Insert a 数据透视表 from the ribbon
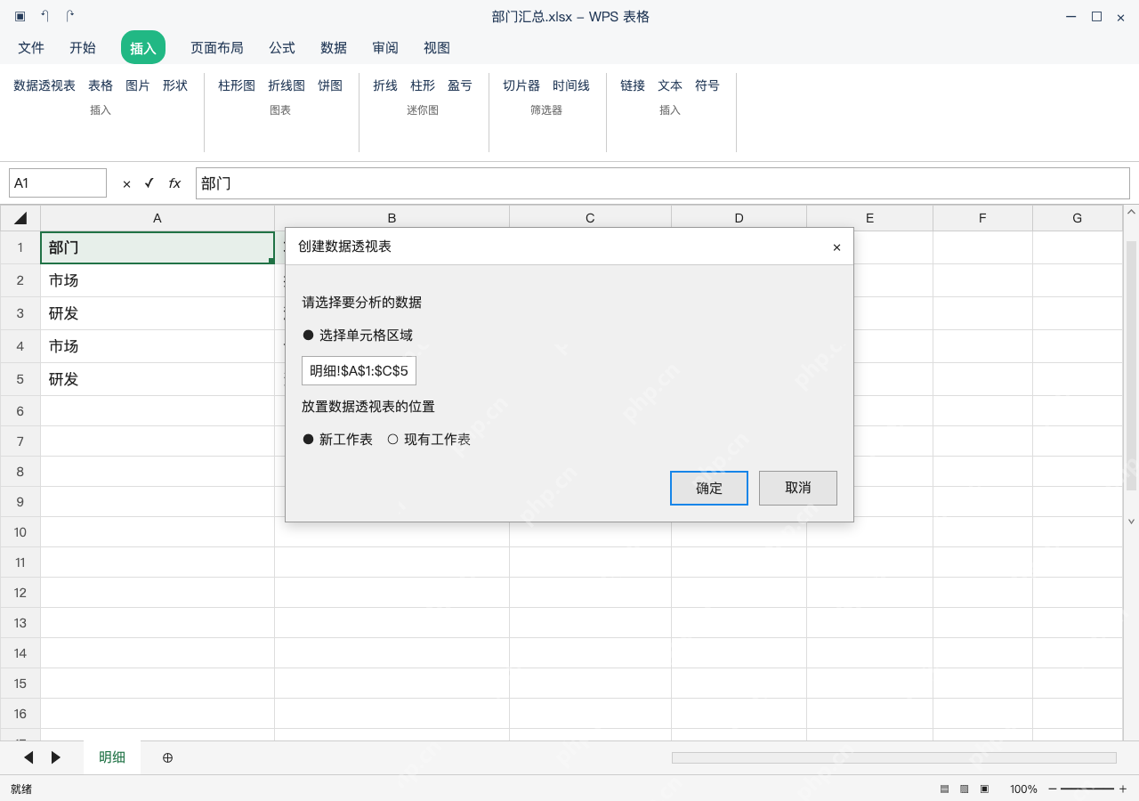Image resolution: width=1139 pixels, height=801 pixels. coord(44,85)
